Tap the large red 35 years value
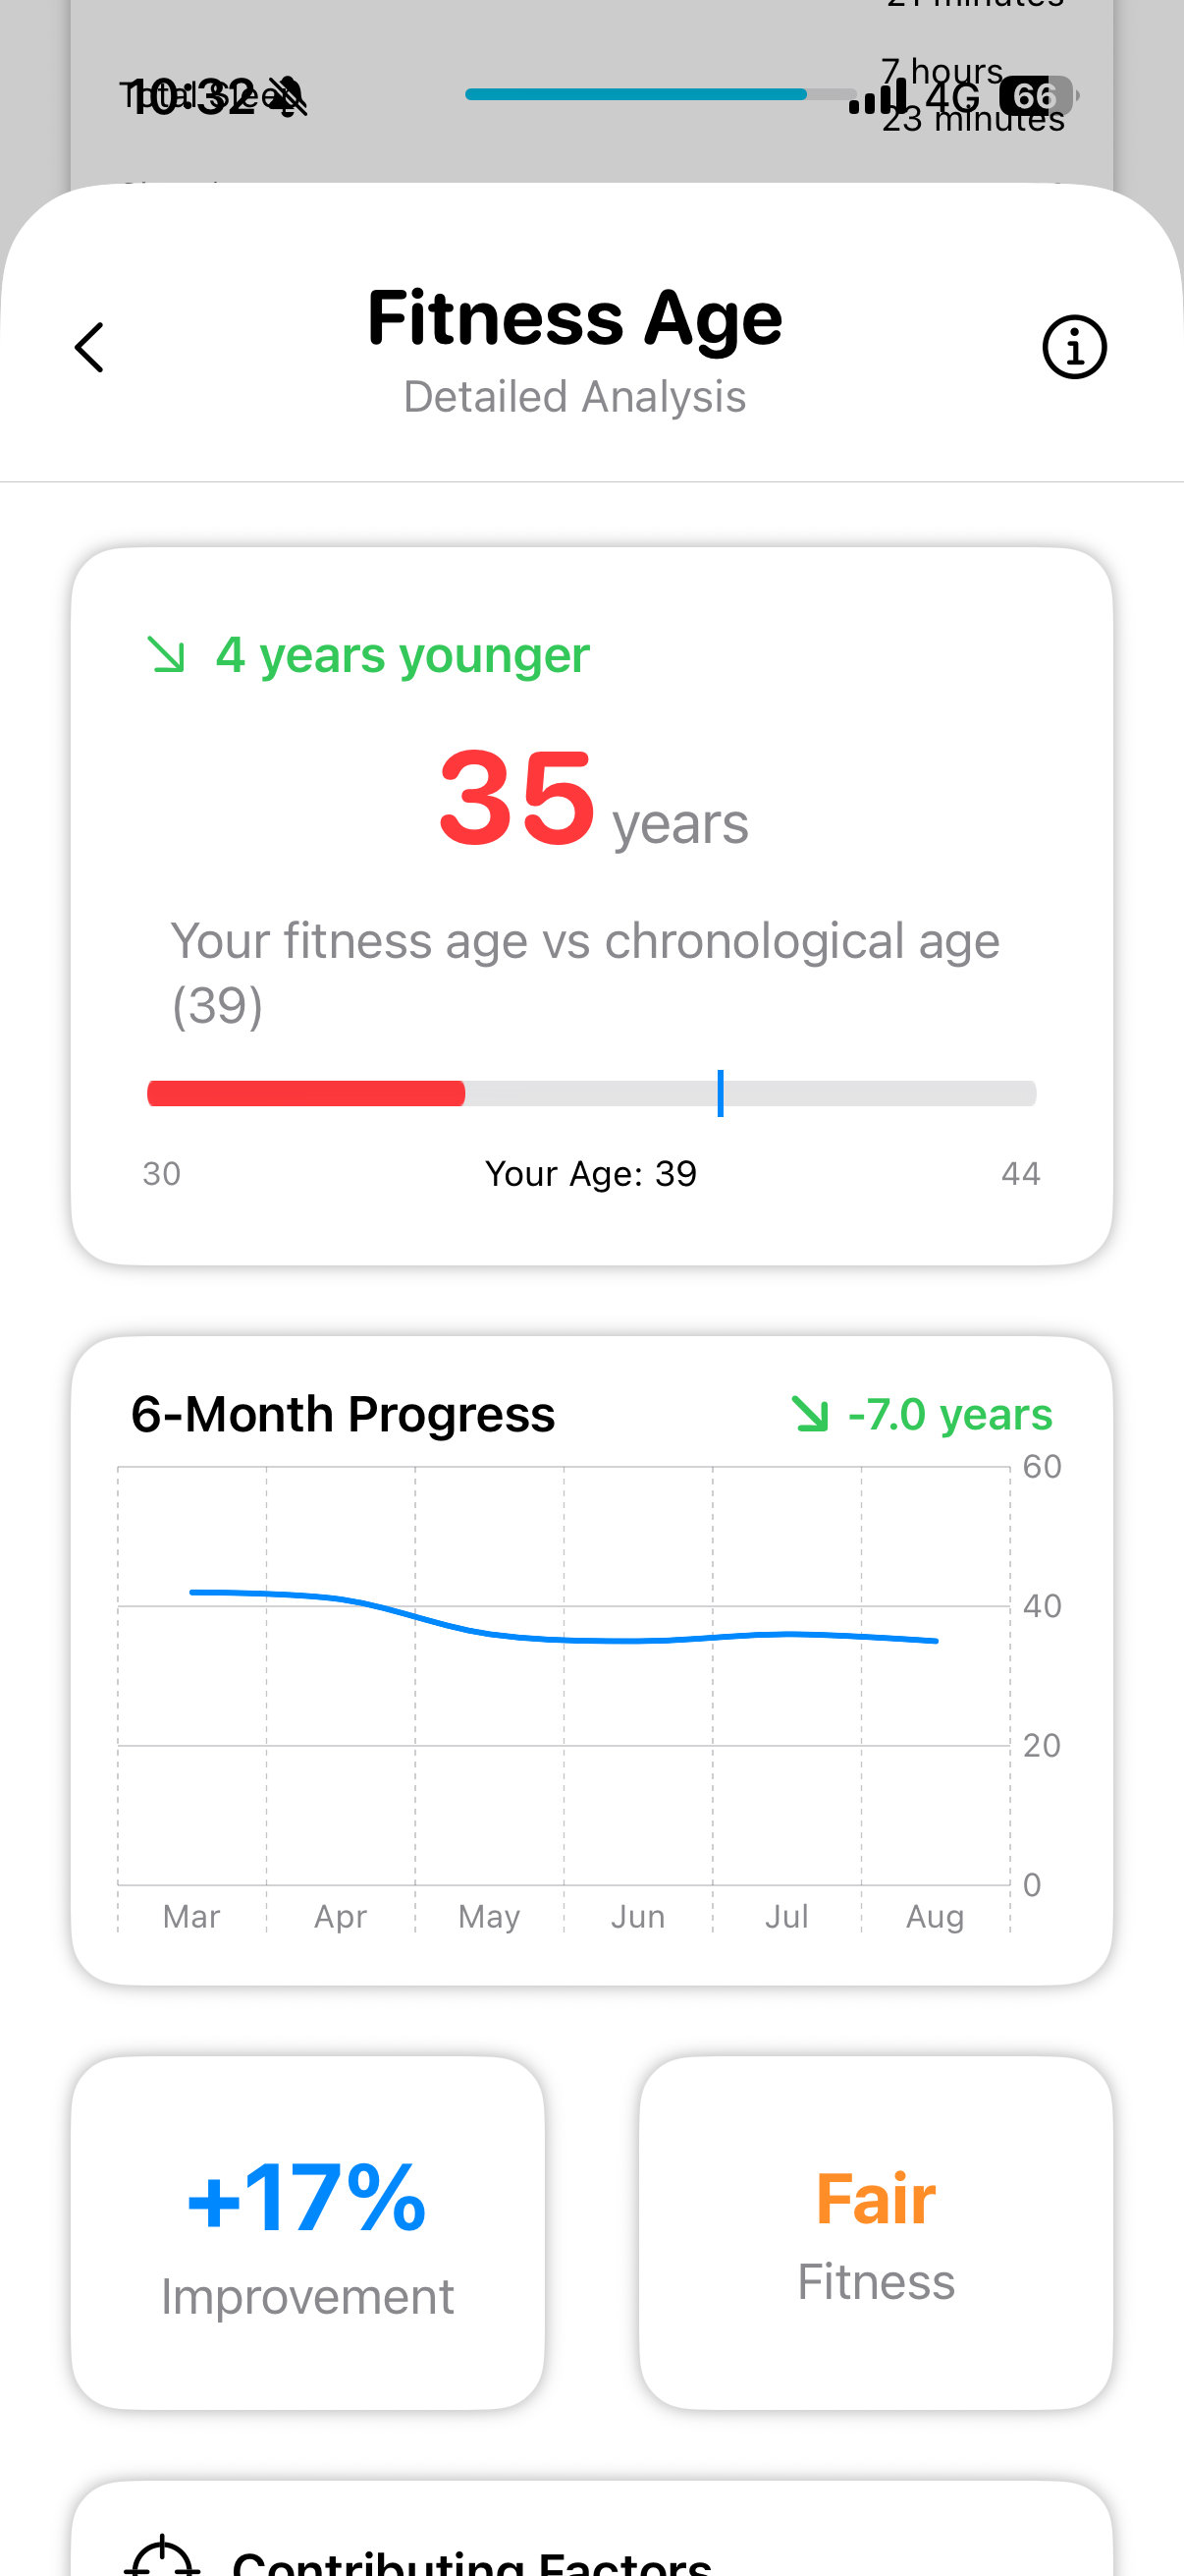 (x=516, y=798)
